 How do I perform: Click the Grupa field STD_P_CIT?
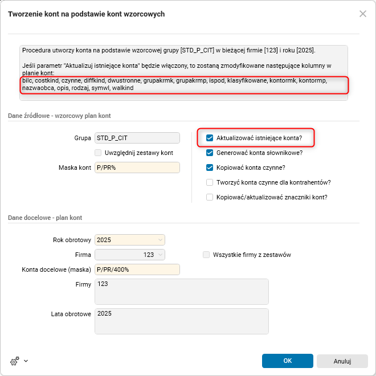coord(137,138)
